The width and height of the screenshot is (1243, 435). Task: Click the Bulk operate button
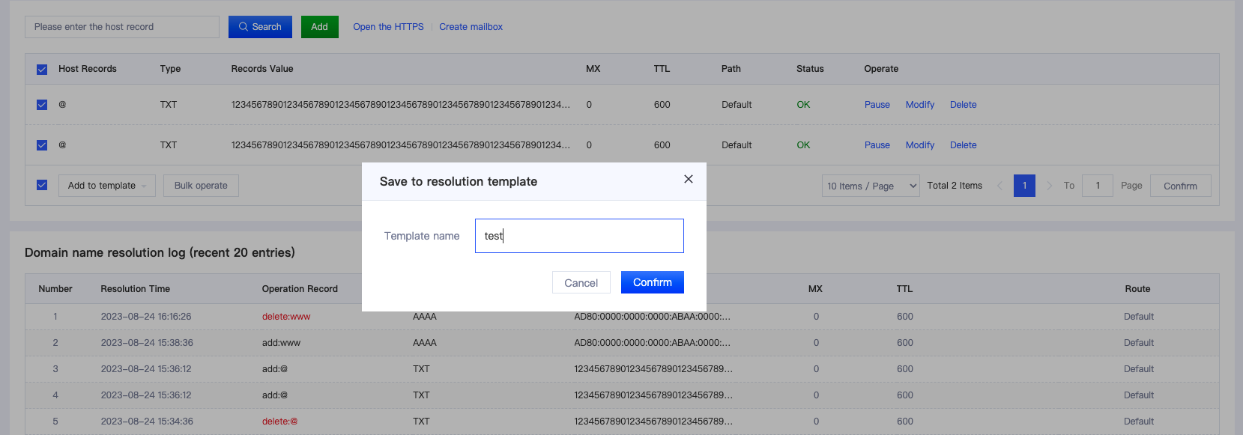click(201, 186)
